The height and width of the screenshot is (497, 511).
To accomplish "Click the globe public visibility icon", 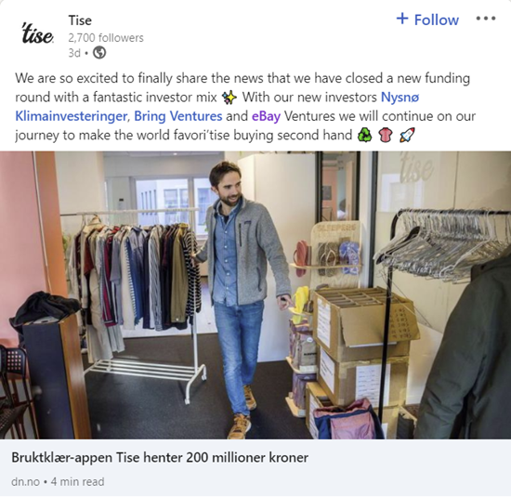I will 99,52.
